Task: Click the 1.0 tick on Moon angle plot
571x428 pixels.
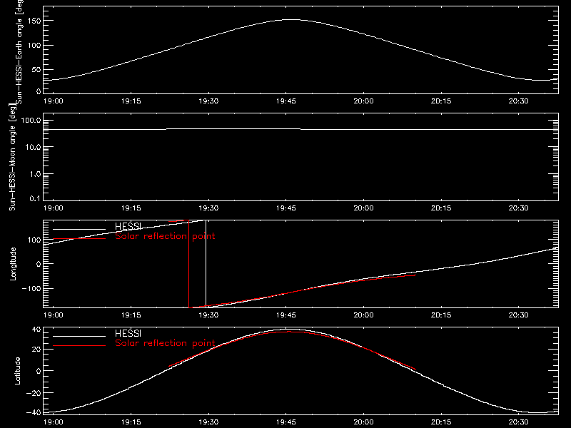Action: tap(35, 174)
